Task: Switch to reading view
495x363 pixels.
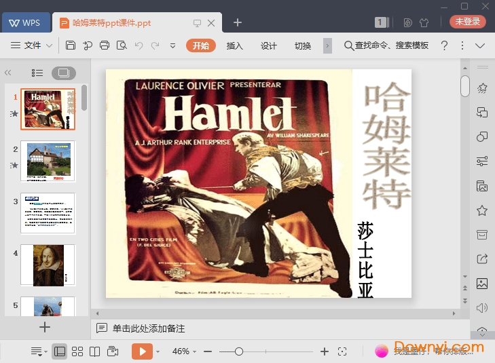Action: tap(94, 351)
